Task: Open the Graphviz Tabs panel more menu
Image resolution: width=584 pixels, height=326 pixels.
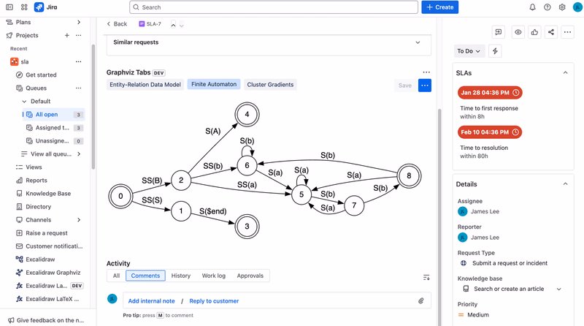Action: pyautogui.click(x=426, y=72)
